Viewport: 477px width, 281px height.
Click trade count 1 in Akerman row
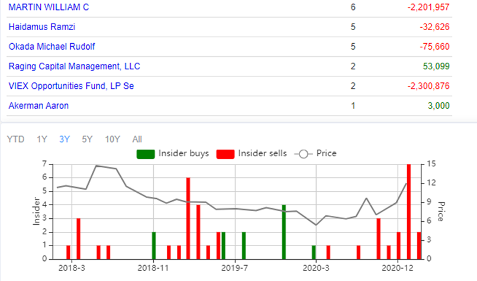tap(353, 106)
